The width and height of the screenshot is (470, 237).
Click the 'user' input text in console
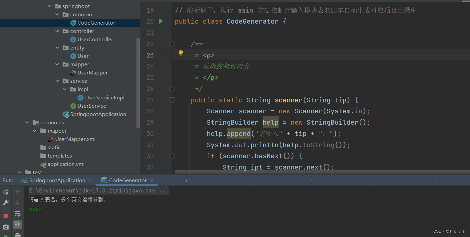pyautogui.click(x=35, y=209)
